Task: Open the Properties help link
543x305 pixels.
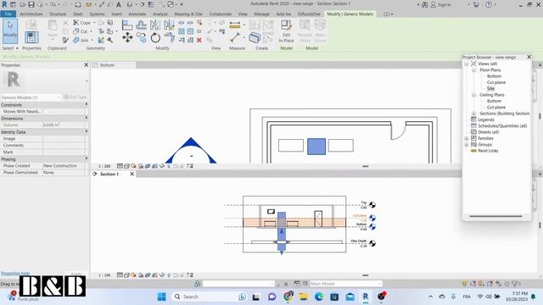Action: click(15, 273)
